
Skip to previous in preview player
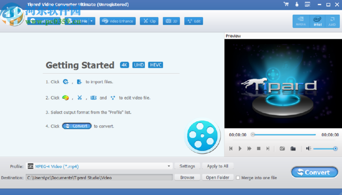click(231, 149)
